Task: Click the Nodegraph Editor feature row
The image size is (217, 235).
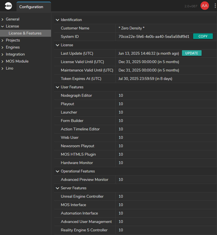Action: (76, 95)
